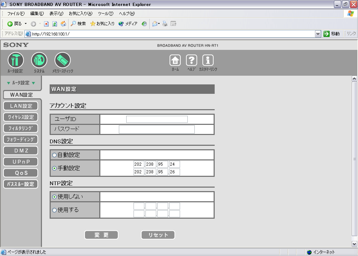Screen dimensions: 358x256
Task: Click the edit page toolbar icon
Action: pos(173,24)
